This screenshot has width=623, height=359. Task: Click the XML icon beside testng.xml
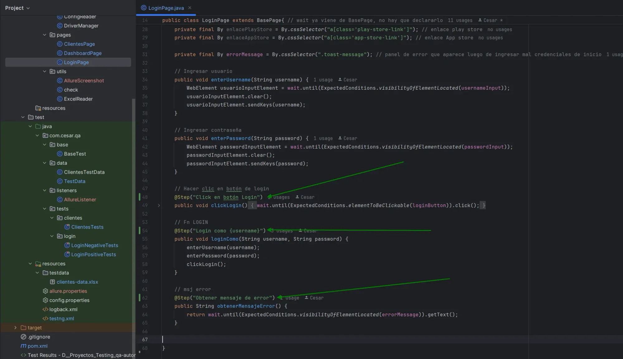(x=45, y=319)
